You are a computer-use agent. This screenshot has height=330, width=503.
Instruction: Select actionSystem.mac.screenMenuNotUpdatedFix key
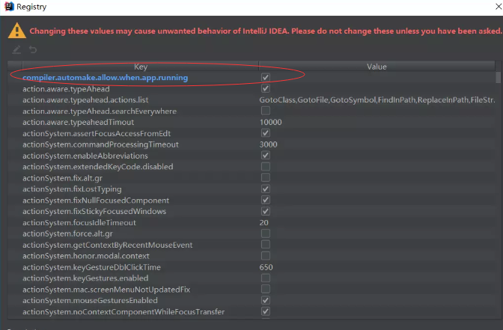[x=106, y=290]
